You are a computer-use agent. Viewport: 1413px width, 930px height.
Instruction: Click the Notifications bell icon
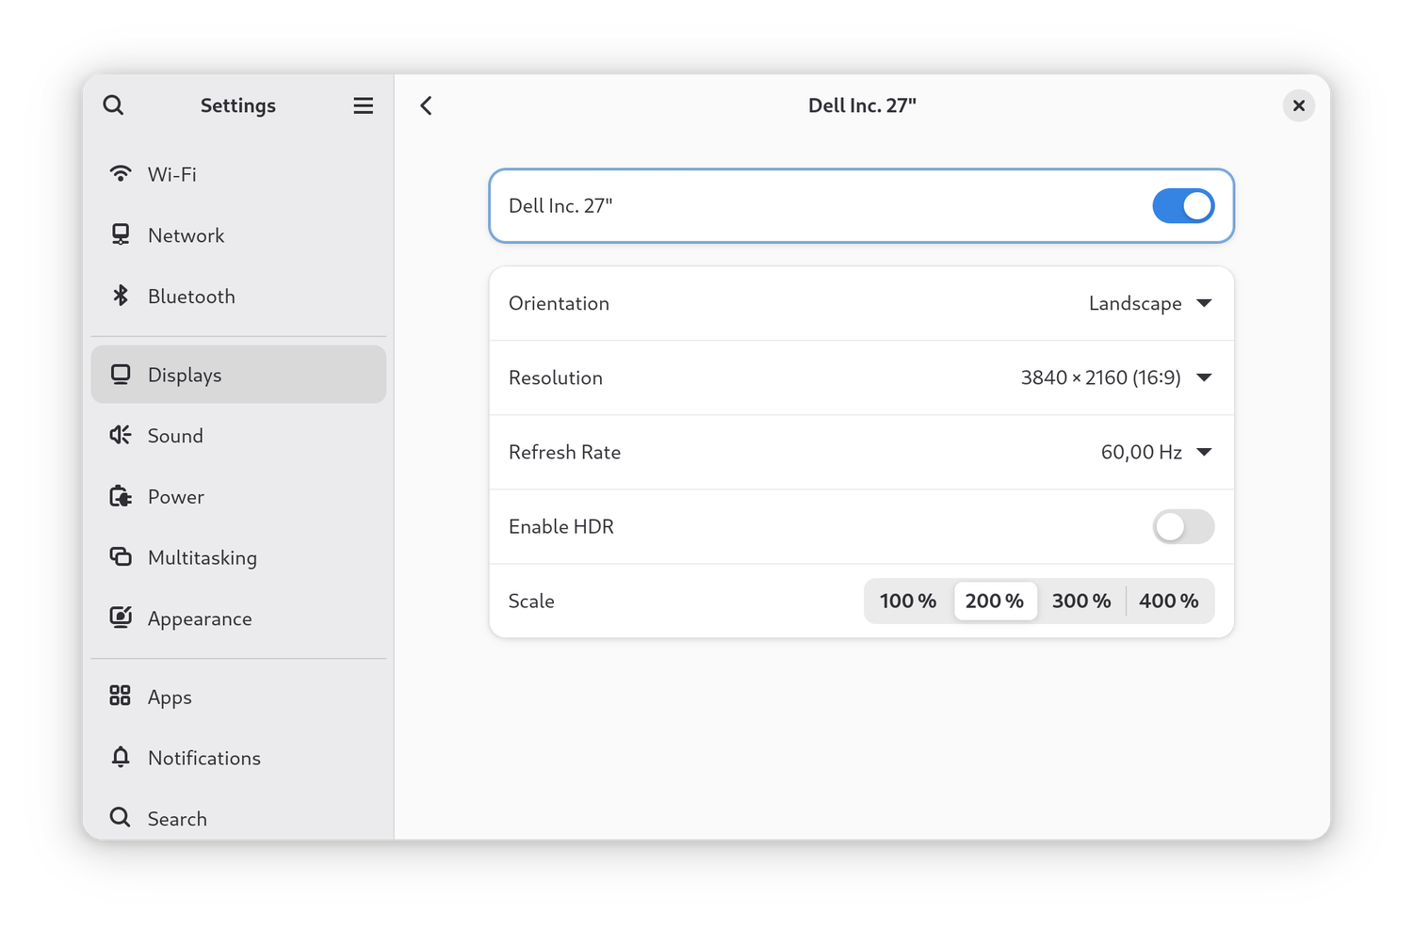121,758
